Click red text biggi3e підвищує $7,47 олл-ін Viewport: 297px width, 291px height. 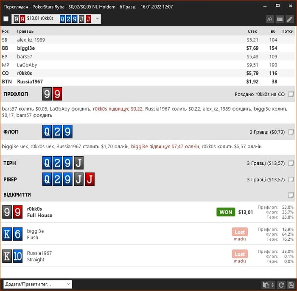(165, 147)
